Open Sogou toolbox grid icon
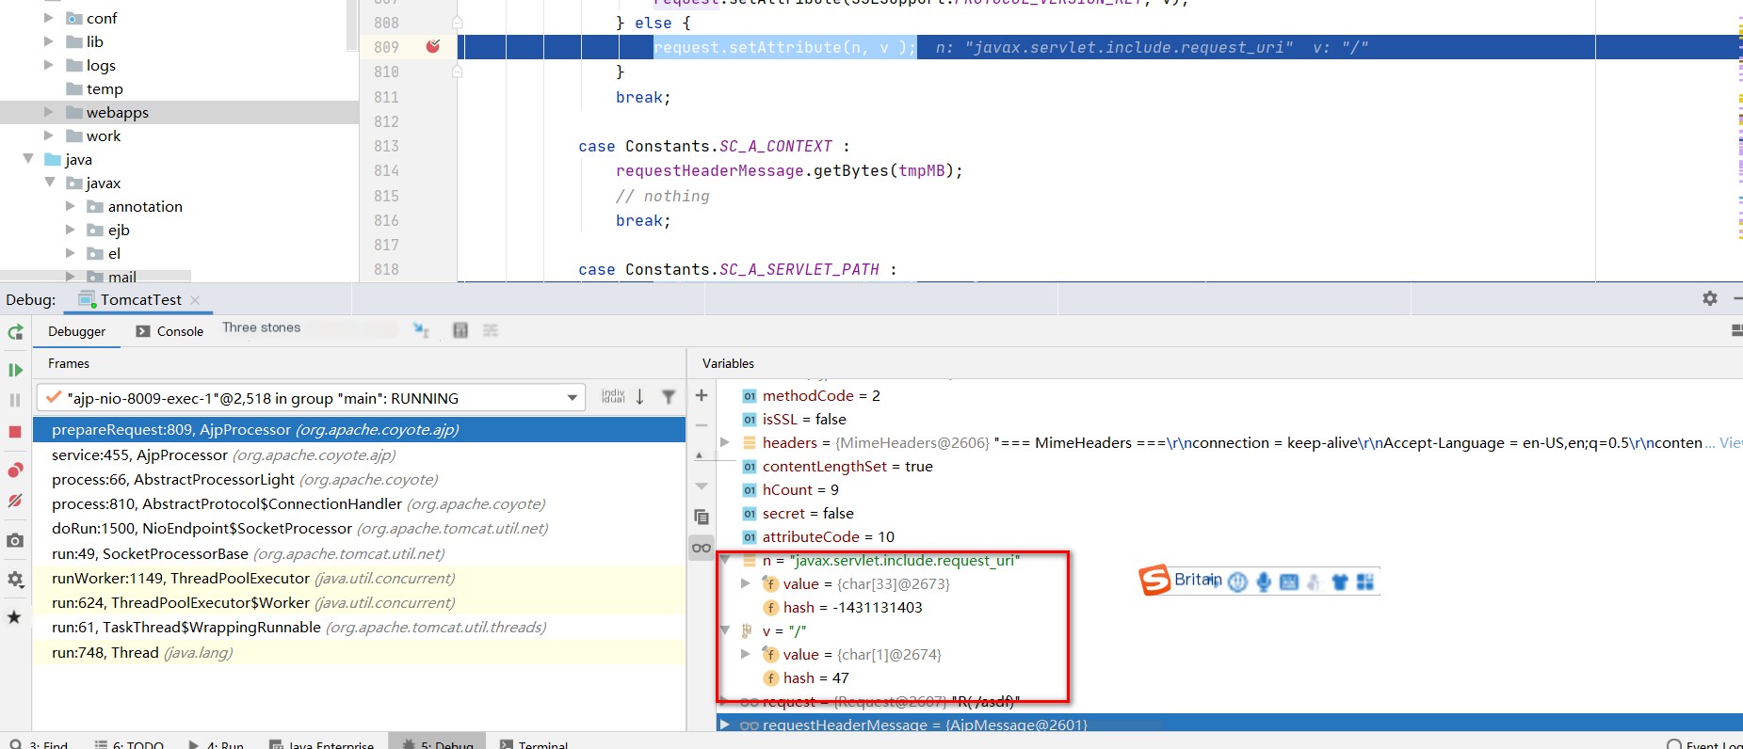Screen dimensions: 1743x749 click(x=1365, y=582)
